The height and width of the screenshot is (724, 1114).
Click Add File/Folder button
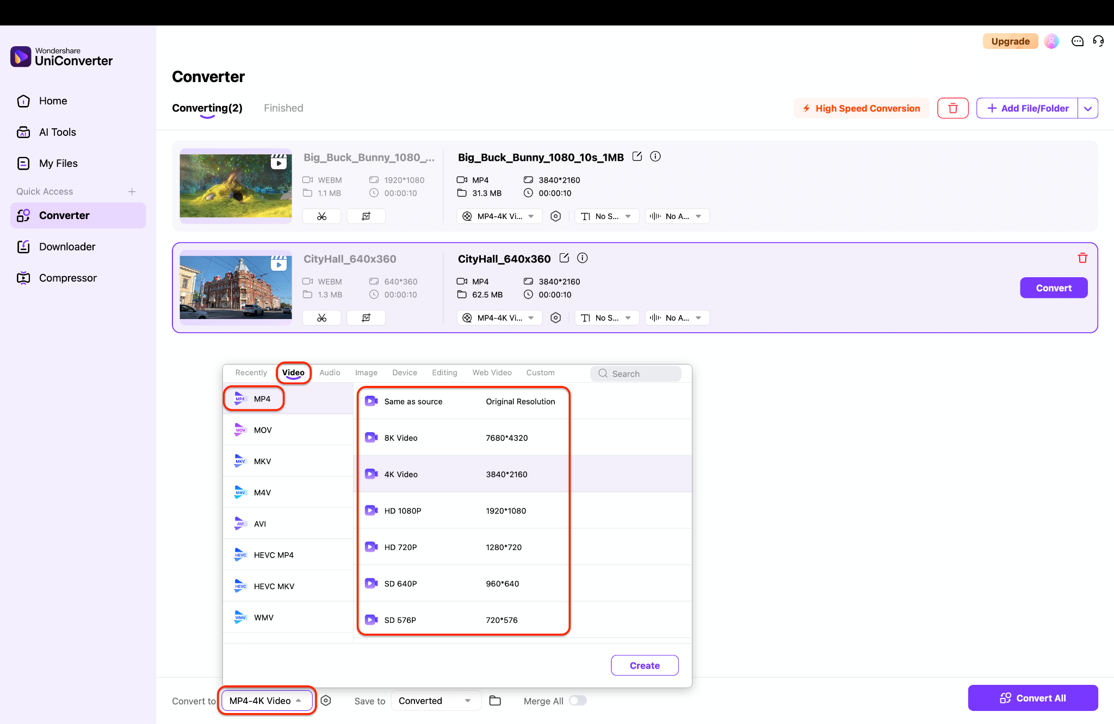point(1027,108)
